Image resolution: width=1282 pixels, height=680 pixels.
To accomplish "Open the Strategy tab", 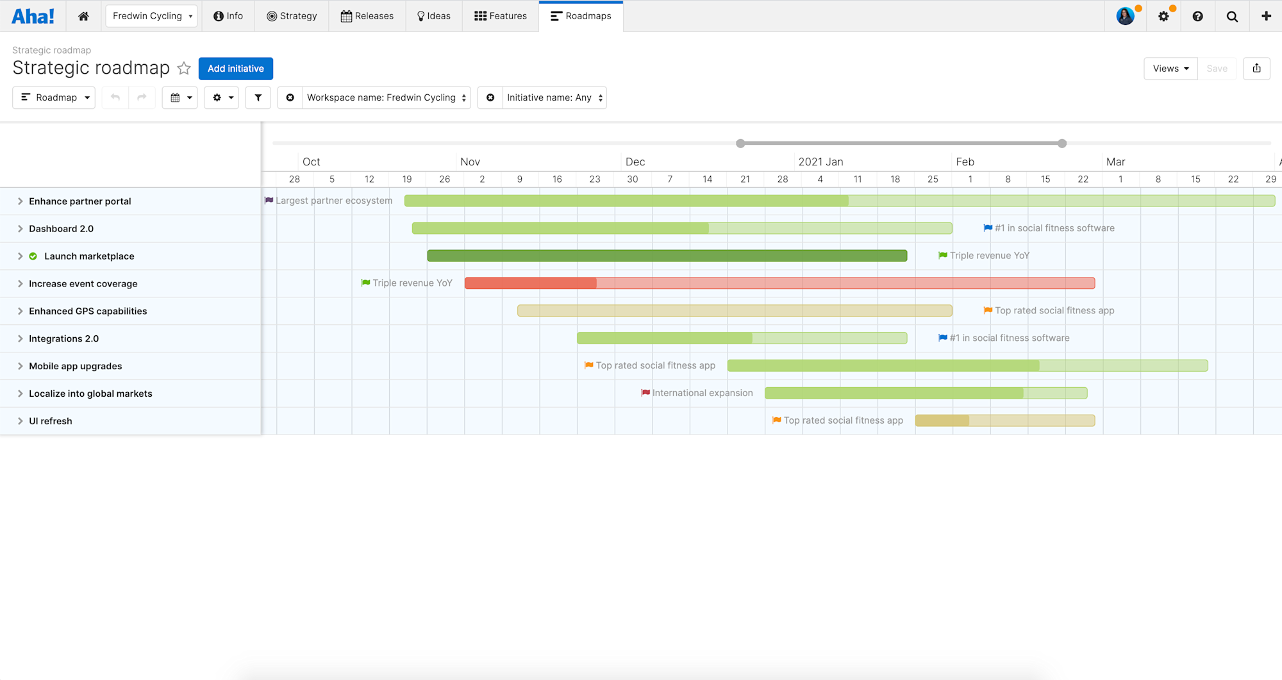I will click(292, 16).
